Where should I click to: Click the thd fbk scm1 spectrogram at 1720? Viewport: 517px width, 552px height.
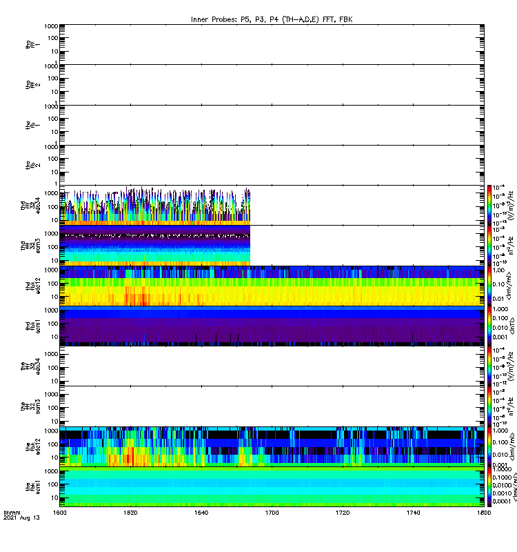click(x=343, y=326)
